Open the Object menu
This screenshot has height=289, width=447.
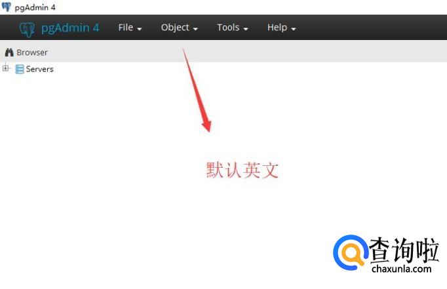click(180, 28)
